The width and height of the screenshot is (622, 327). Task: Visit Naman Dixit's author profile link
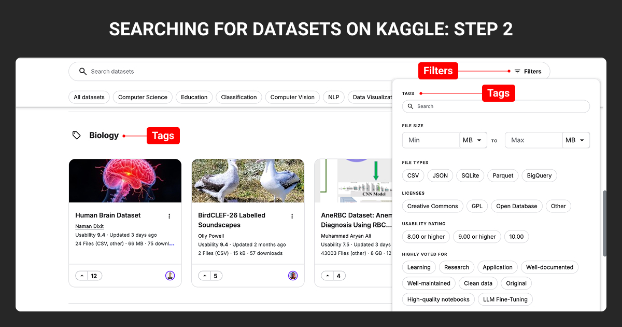click(x=90, y=227)
